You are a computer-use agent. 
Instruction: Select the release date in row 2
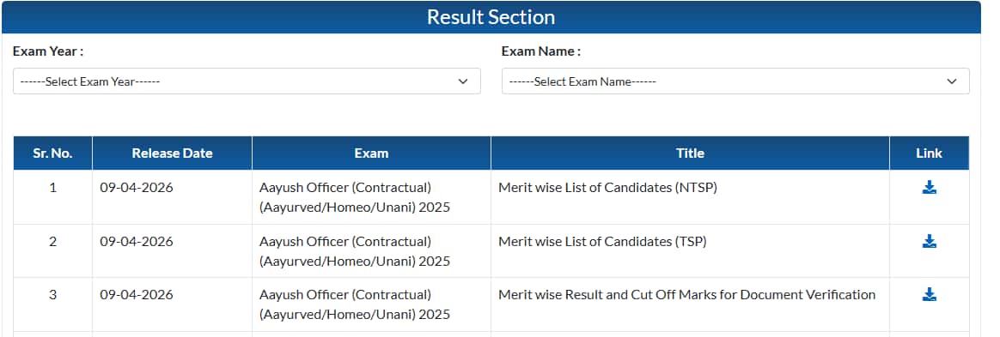click(137, 242)
